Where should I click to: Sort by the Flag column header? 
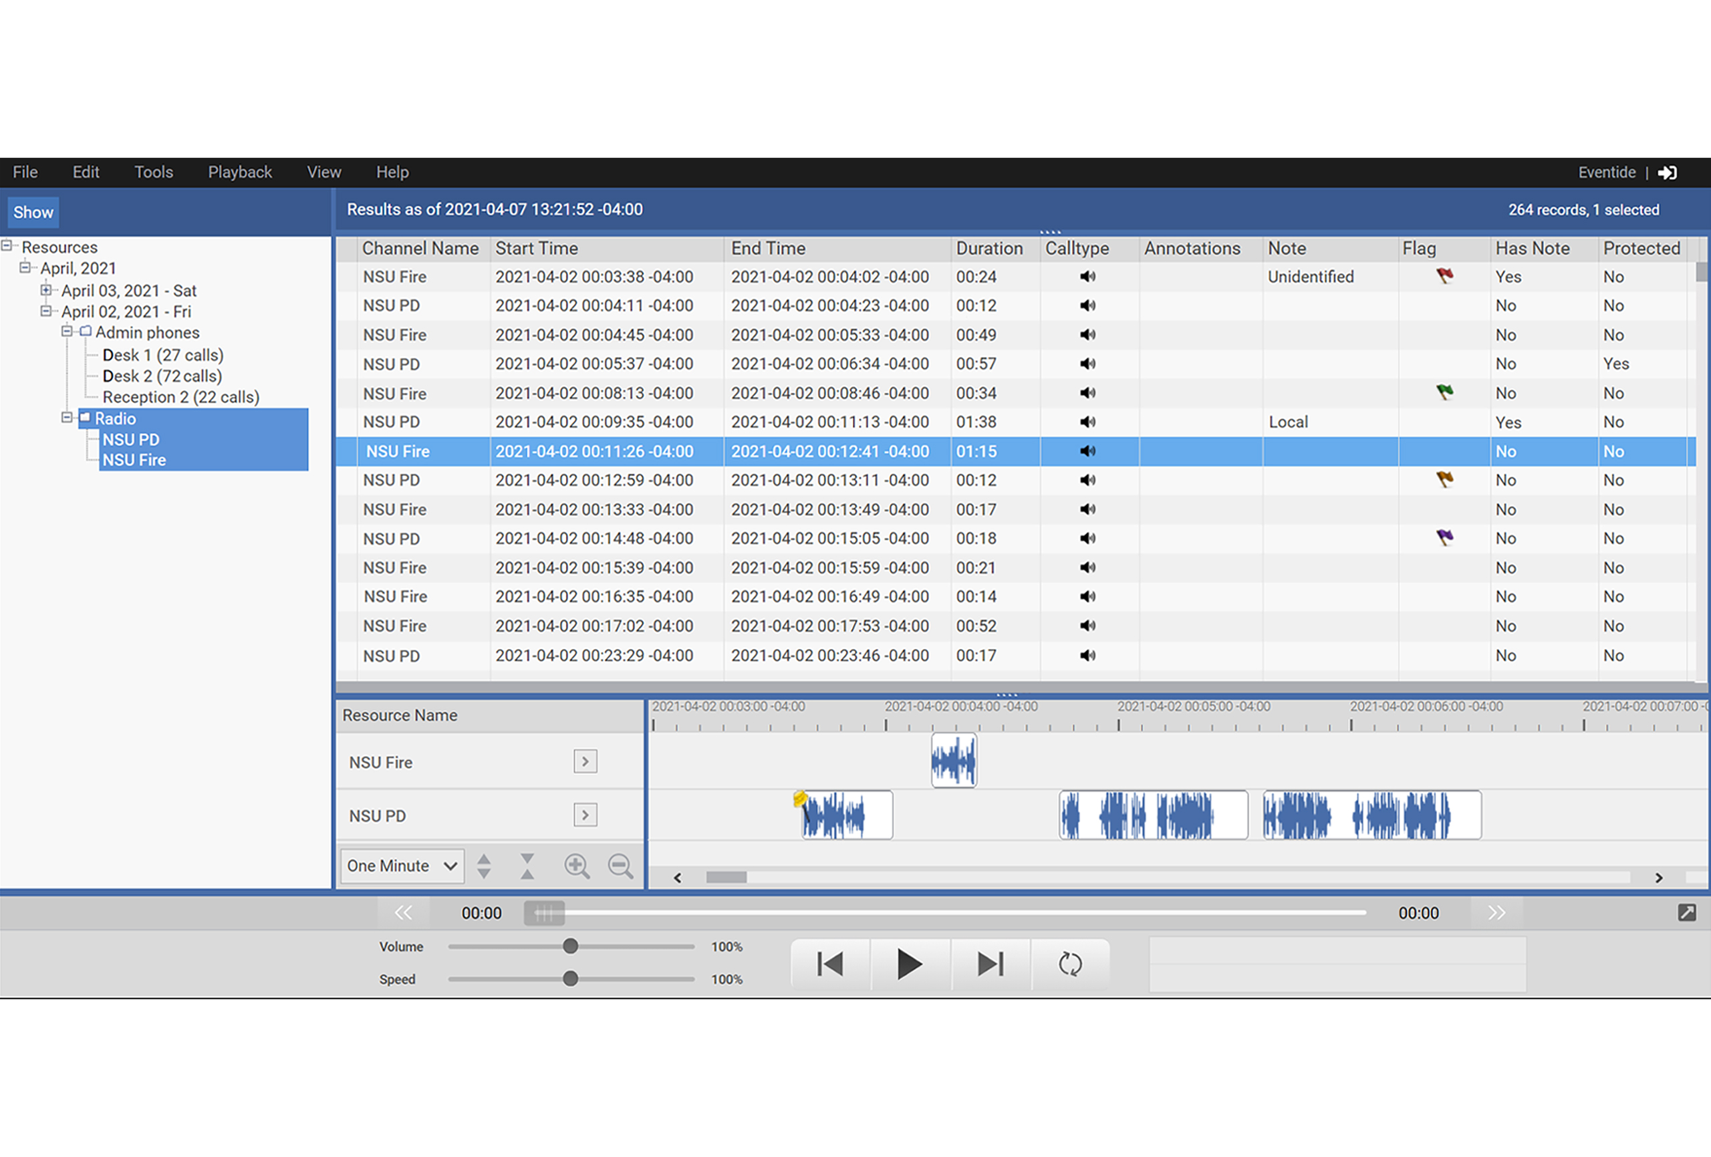pos(1444,249)
